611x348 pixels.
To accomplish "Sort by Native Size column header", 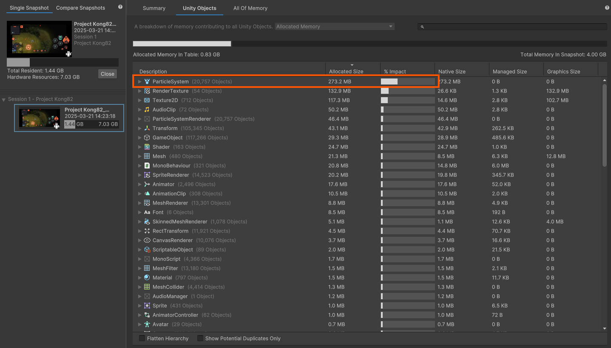I will (x=462, y=69).
